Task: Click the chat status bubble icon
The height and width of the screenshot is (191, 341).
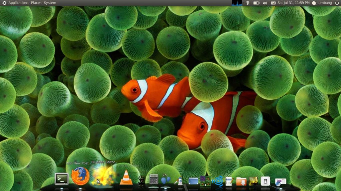Action: pyautogui.click(x=314, y=3)
